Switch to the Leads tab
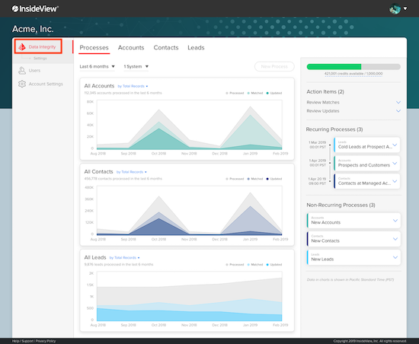 pos(196,47)
